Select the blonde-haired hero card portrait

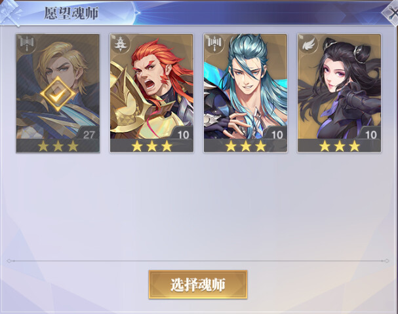58,94
